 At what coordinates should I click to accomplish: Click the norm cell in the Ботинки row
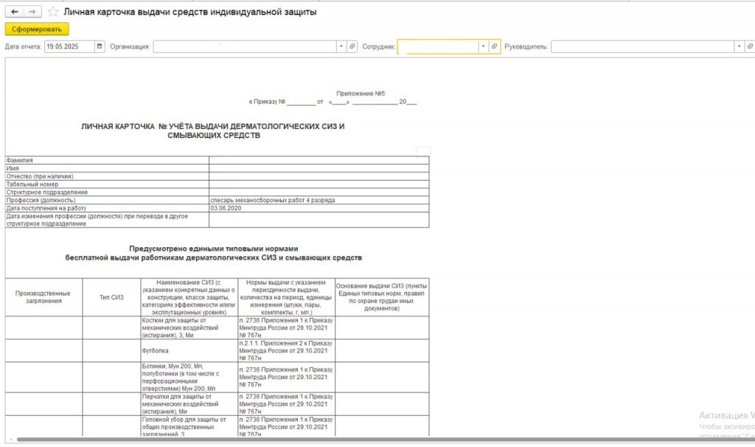pyautogui.click(x=287, y=377)
